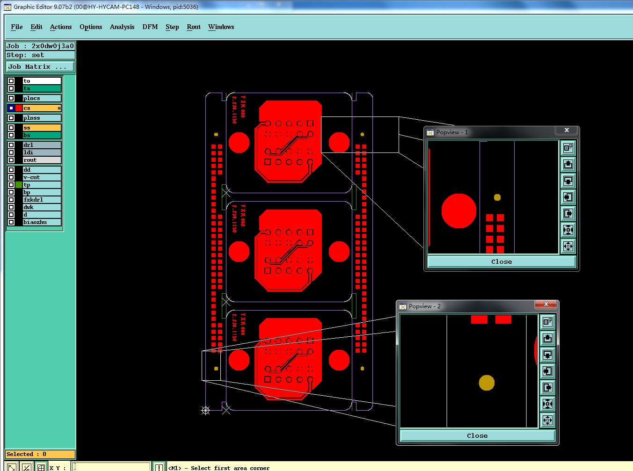Click the 'Job : 2x0dw0j3a0' label
The width and height of the screenshot is (633, 471).
tap(40, 46)
